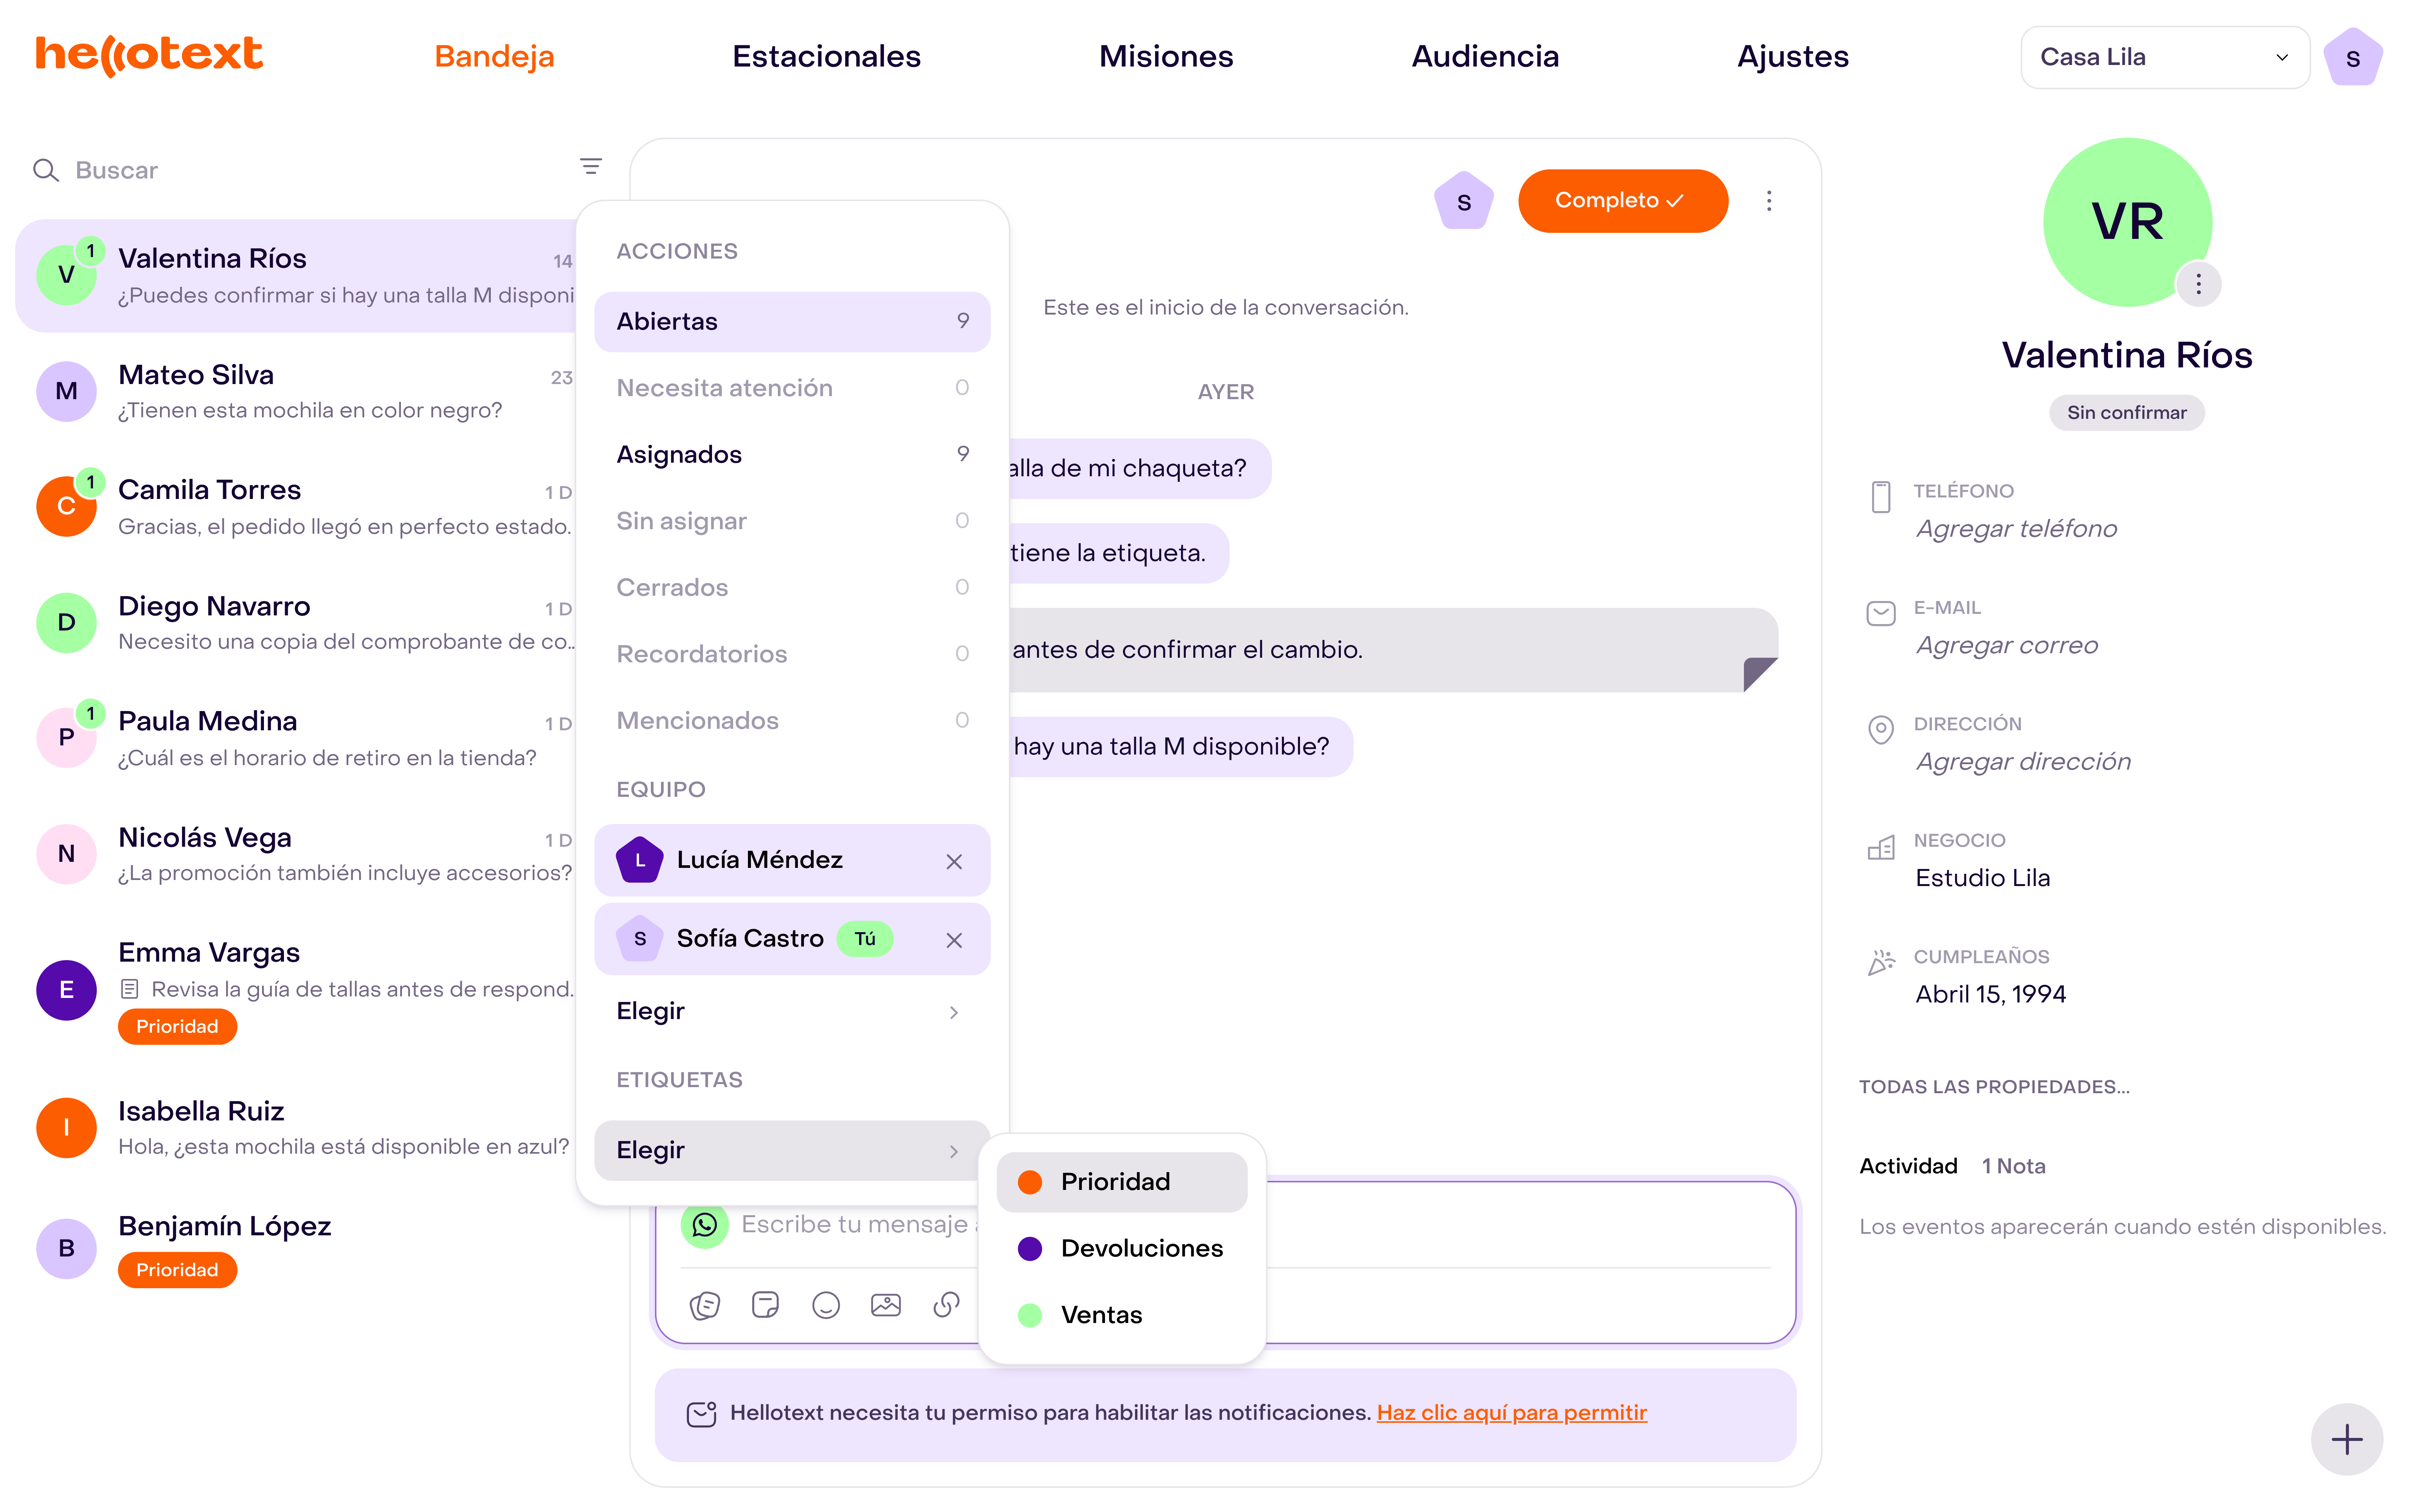
Task: Choose the Prioridad tag
Action: 1122,1182
